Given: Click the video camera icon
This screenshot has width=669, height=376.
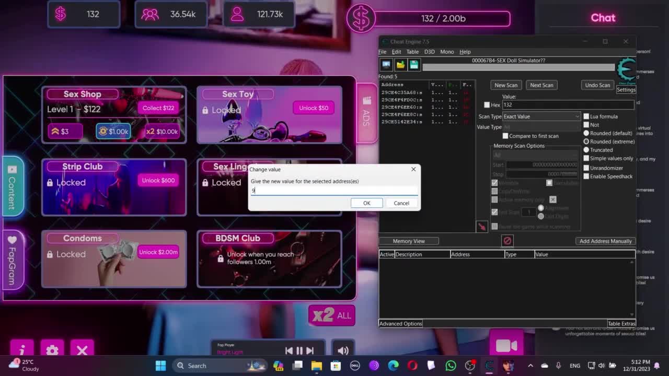Looking at the screenshot, I should 506,346.
